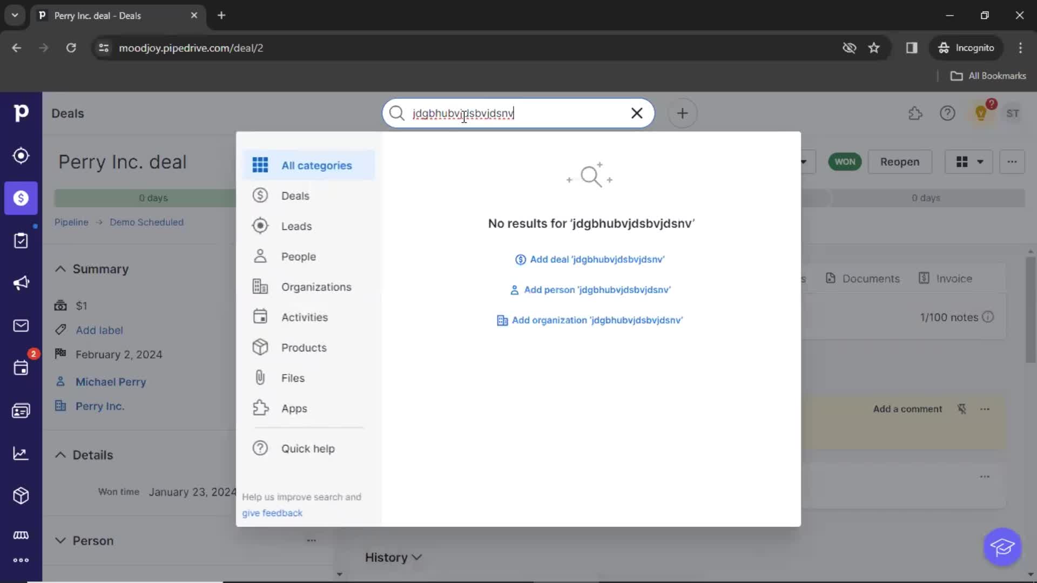Open the Sales Assistant lightbulb icon
This screenshot has height=583, width=1037.
click(981, 113)
